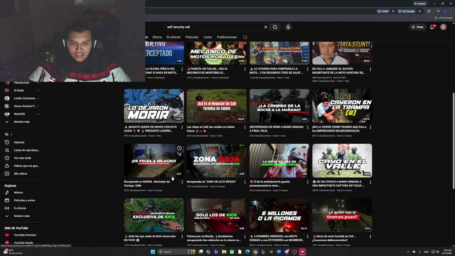Search within channel using magnifier icon
The height and width of the screenshot is (256, 455).
pos(245,37)
